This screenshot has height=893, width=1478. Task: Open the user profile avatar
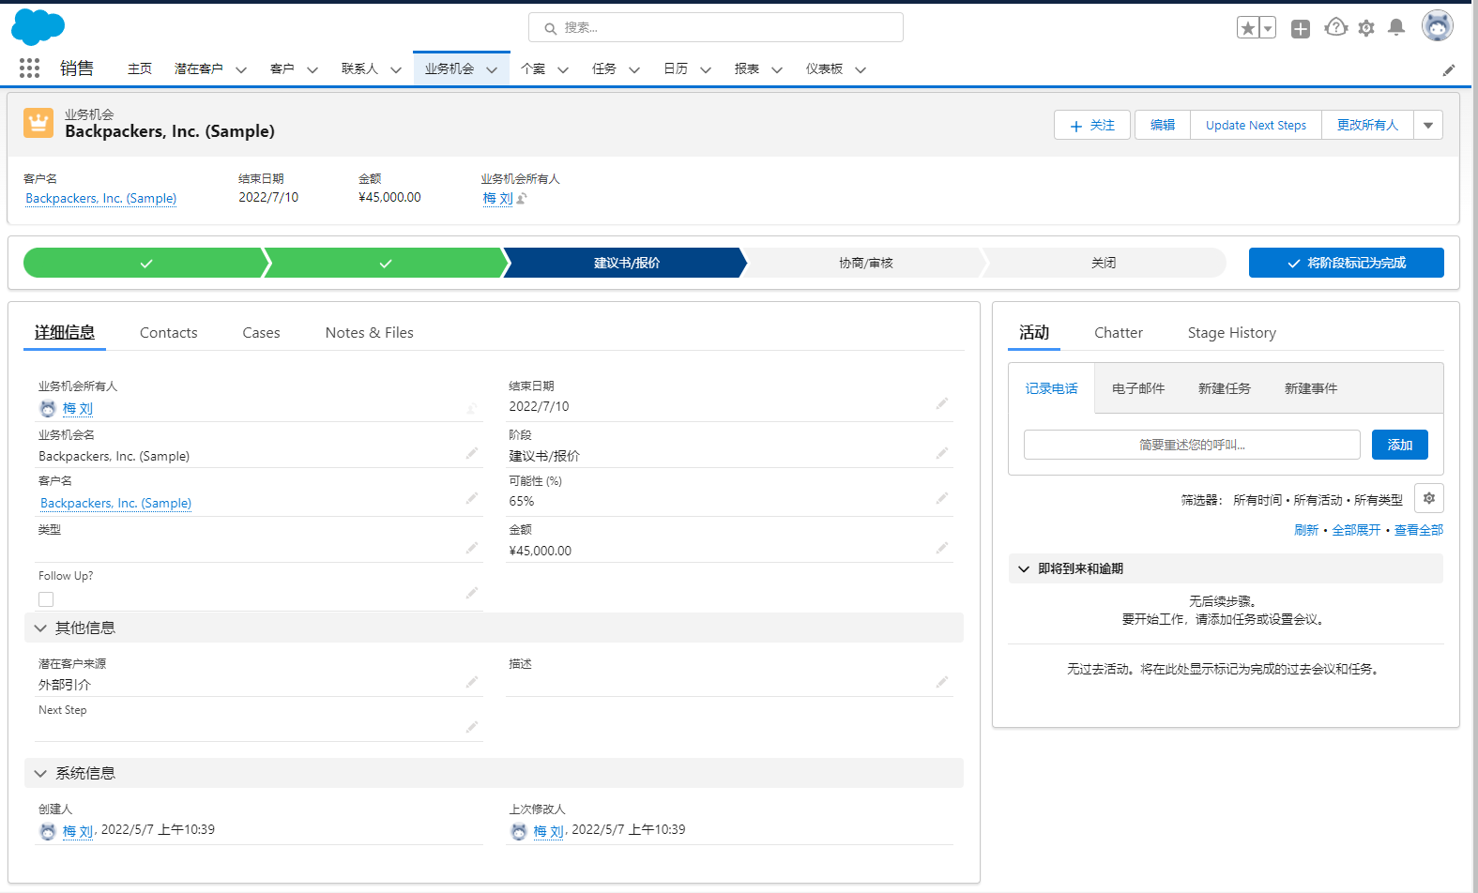point(1437,26)
